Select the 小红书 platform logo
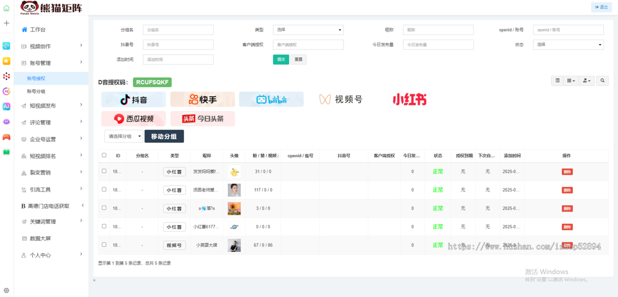The height and width of the screenshot is (297, 618). 409,99
